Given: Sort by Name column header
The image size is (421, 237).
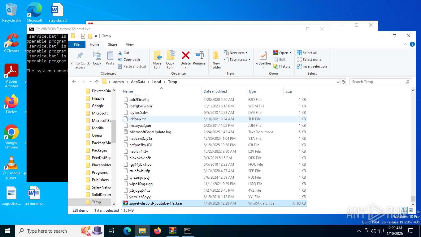Looking at the screenshot, I should [x=161, y=91].
